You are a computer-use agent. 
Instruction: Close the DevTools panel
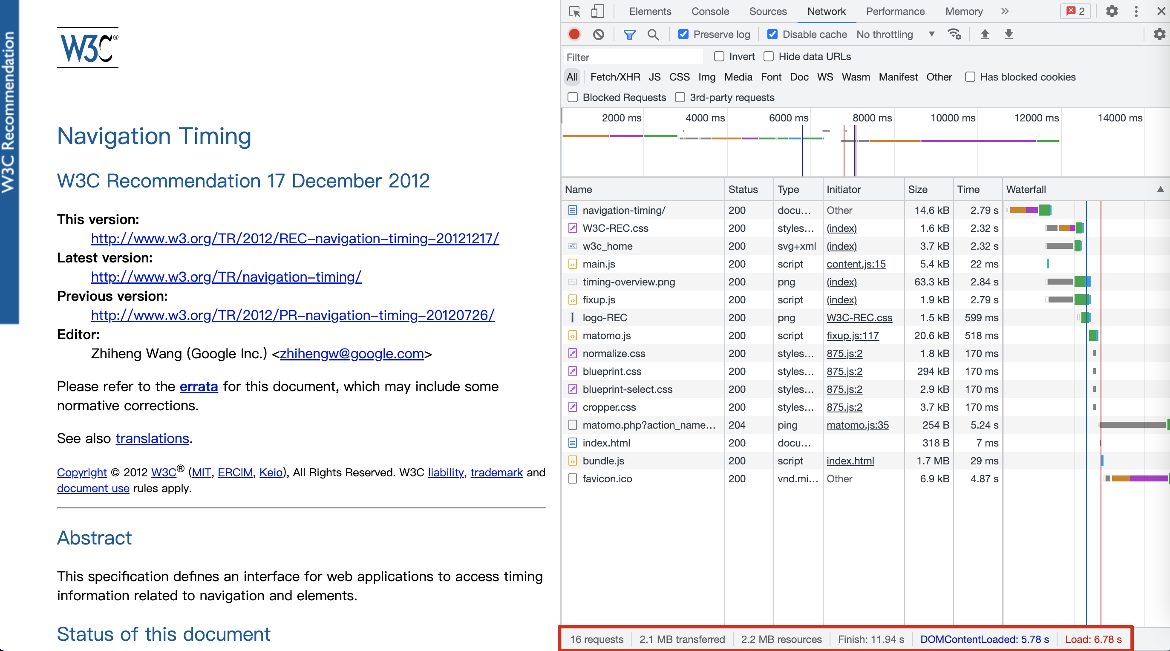pos(1161,12)
